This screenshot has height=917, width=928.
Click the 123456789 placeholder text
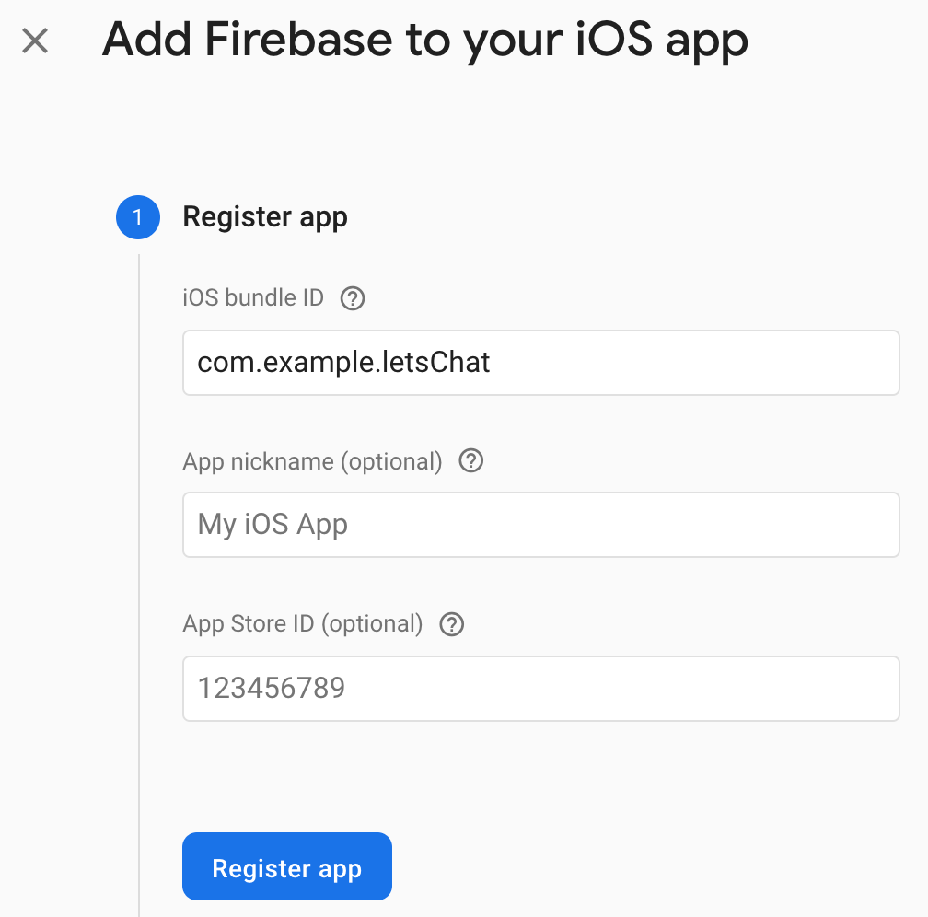[x=271, y=688]
